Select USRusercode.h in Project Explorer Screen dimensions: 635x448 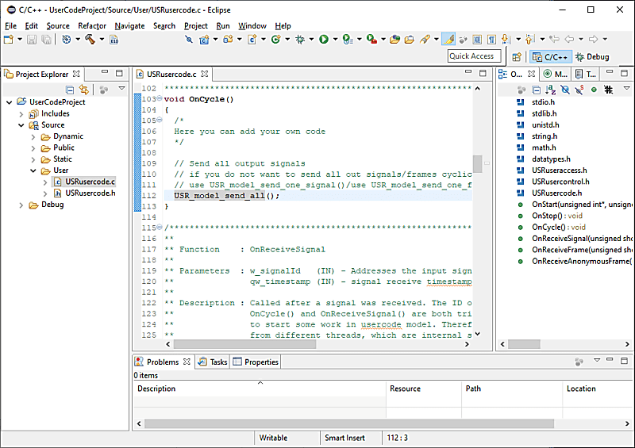point(90,193)
